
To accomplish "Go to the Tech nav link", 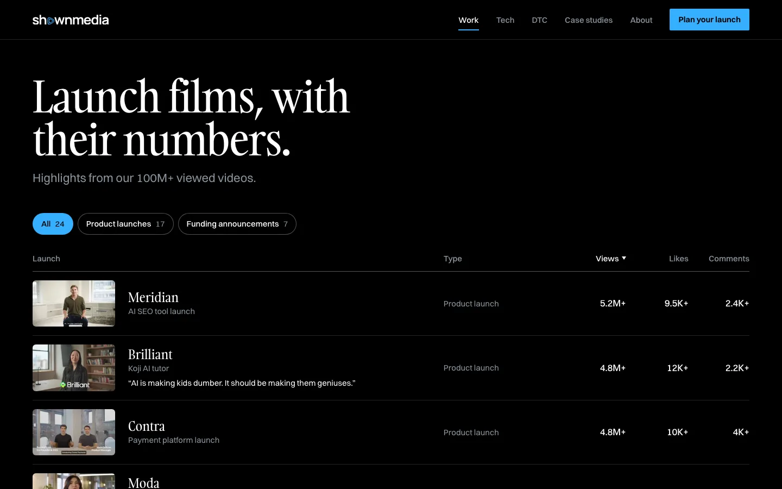I will [x=505, y=20].
